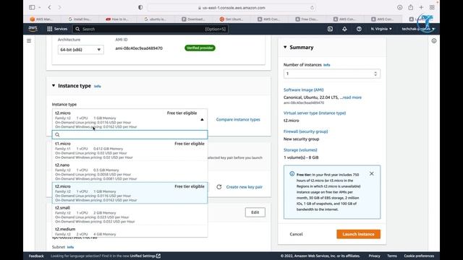Open Compare instance types link

click(x=238, y=119)
